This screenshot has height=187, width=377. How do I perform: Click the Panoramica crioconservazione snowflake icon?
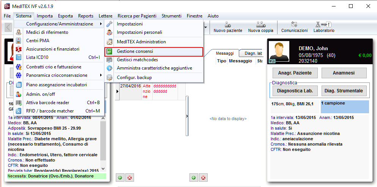pyautogui.click(x=19, y=75)
